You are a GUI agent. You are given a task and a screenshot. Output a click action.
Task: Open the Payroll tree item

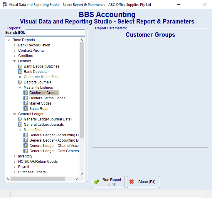click(x=23, y=167)
